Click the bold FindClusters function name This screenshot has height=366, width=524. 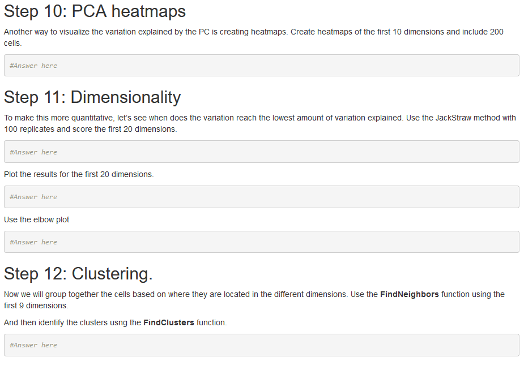pyautogui.click(x=169, y=322)
